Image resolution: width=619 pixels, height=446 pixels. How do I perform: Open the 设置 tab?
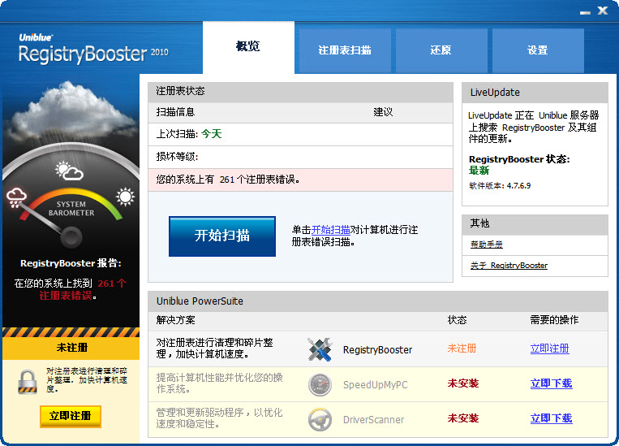tap(538, 50)
